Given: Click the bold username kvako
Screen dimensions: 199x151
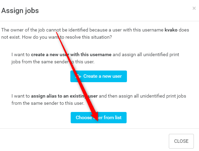Looking at the screenshot, I should pos(171,30).
